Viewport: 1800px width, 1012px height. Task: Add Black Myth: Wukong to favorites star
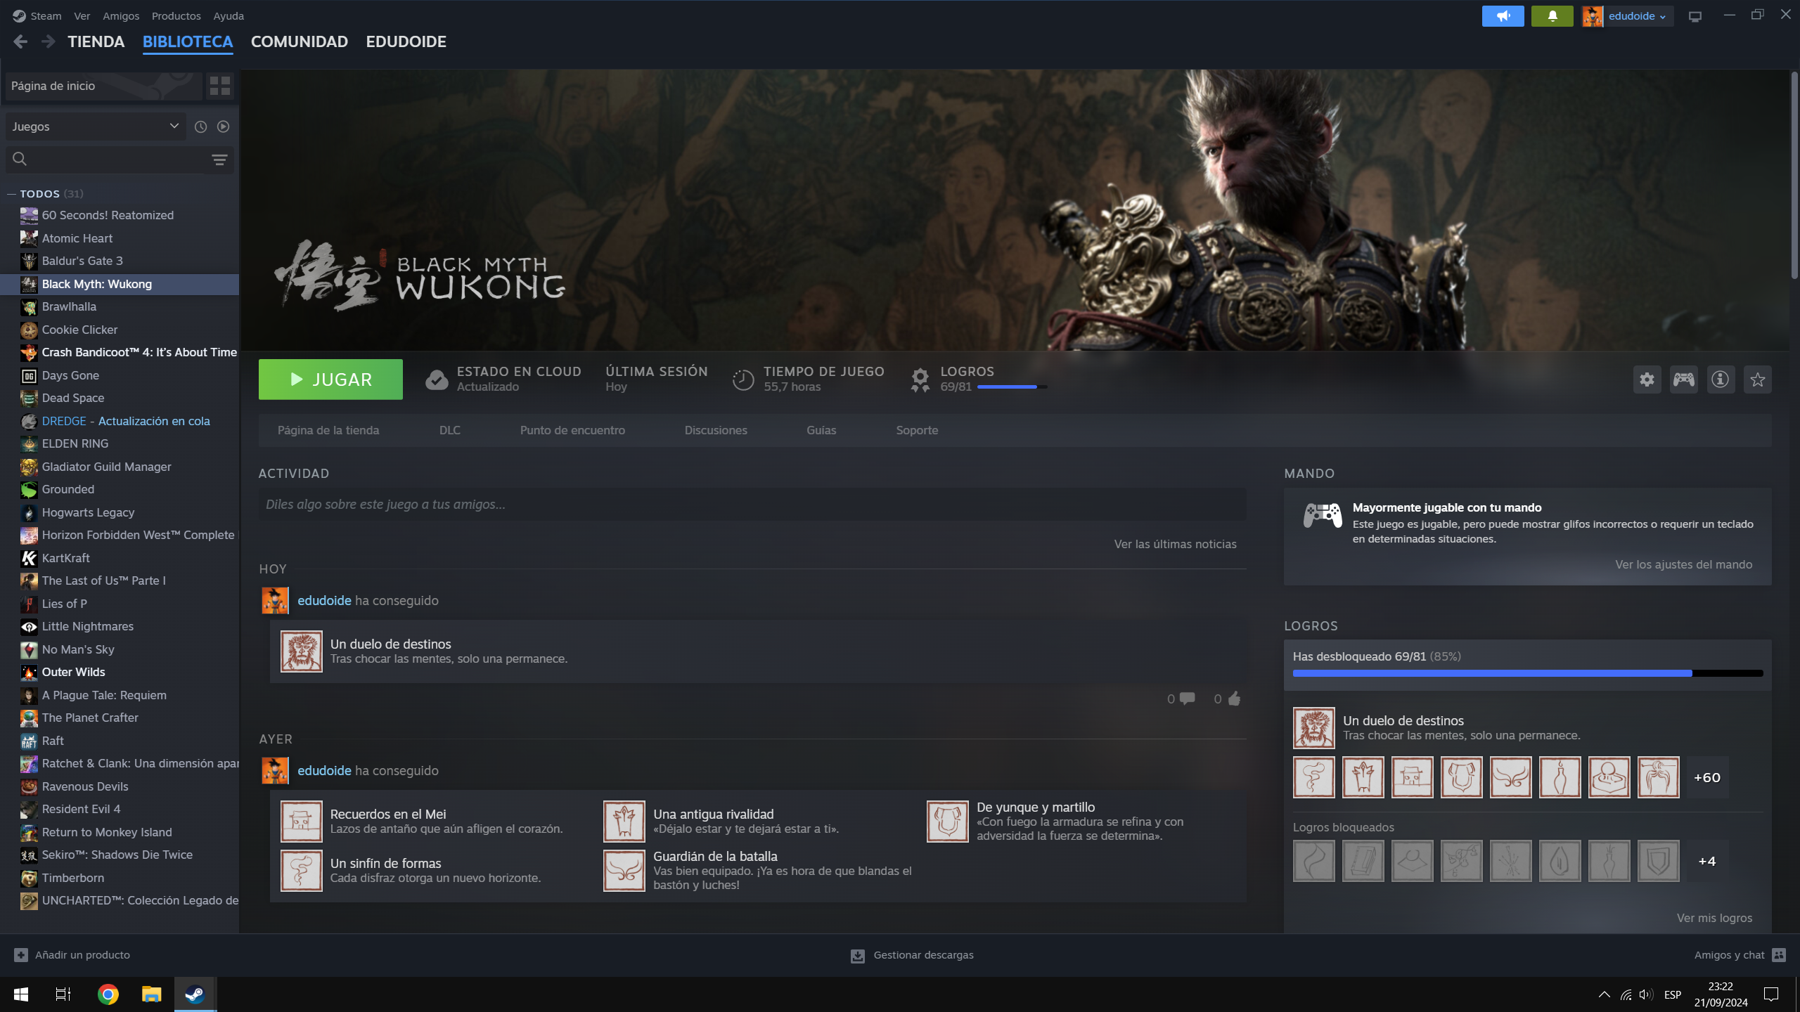(x=1757, y=379)
